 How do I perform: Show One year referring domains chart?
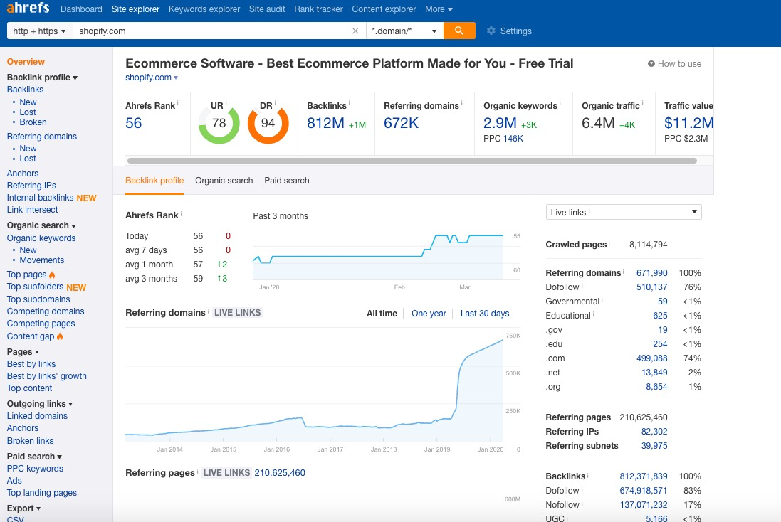pyautogui.click(x=429, y=314)
